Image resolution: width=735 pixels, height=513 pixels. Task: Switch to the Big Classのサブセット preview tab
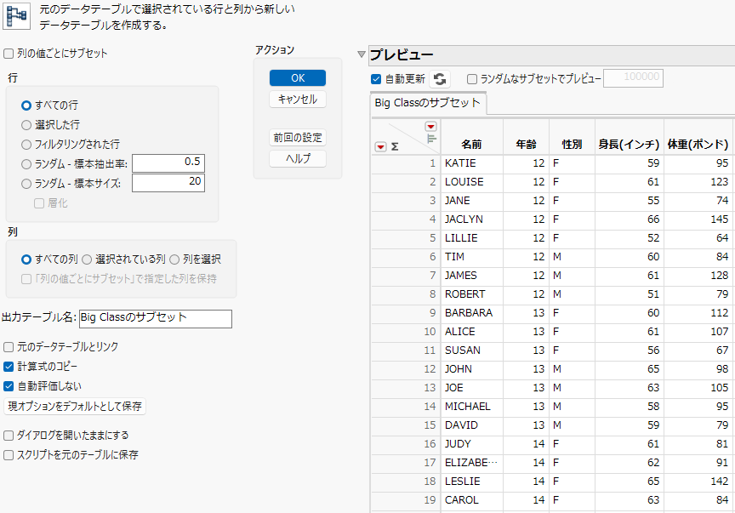coord(428,103)
